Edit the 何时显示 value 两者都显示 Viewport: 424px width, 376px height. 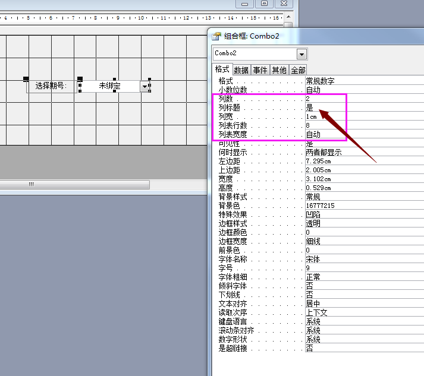pyautogui.click(x=365, y=152)
